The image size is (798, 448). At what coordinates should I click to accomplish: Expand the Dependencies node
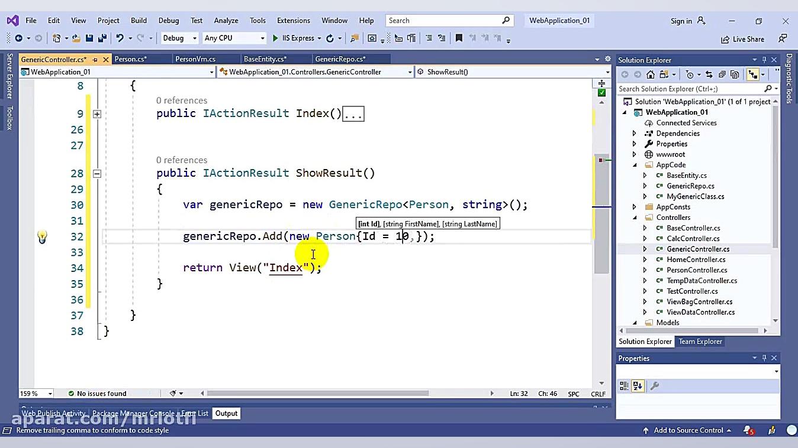(635, 134)
